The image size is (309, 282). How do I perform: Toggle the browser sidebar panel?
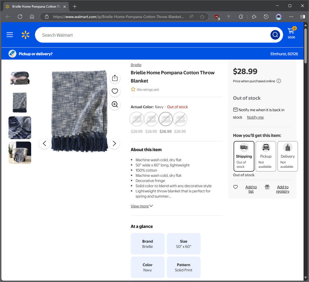point(302,17)
